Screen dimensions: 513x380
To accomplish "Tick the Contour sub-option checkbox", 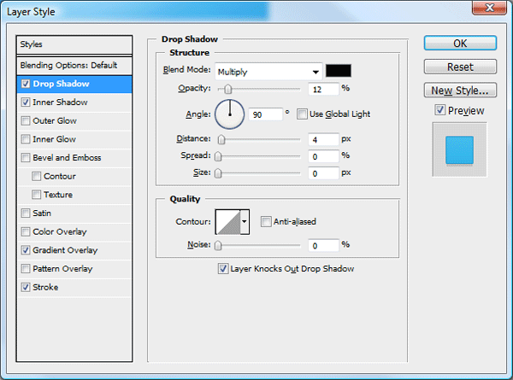I will pyautogui.click(x=36, y=177).
